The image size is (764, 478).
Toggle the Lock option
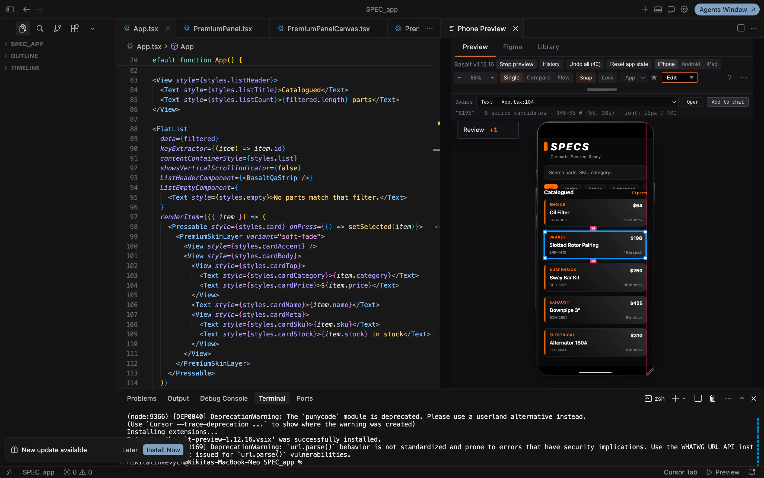(x=607, y=78)
